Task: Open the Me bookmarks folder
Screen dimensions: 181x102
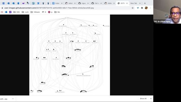Action: 57,12
